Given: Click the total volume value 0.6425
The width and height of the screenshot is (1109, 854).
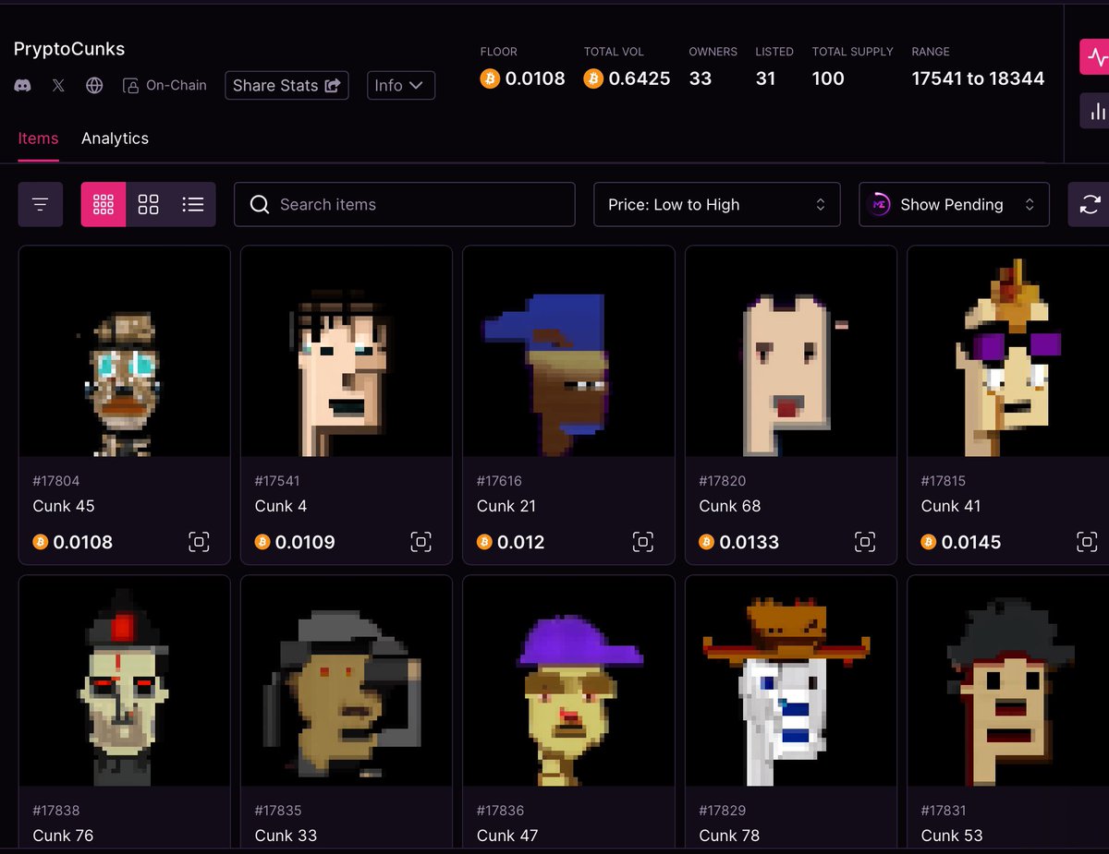Looking at the screenshot, I should 640,78.
